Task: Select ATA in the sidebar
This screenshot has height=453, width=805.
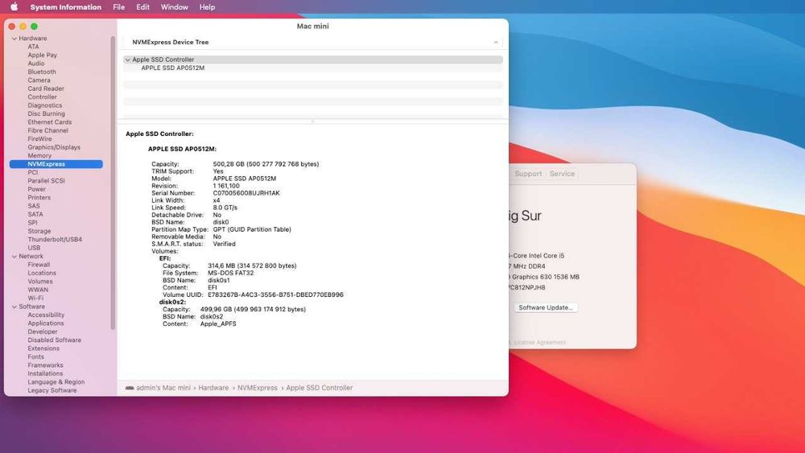Action: point(33,47)
